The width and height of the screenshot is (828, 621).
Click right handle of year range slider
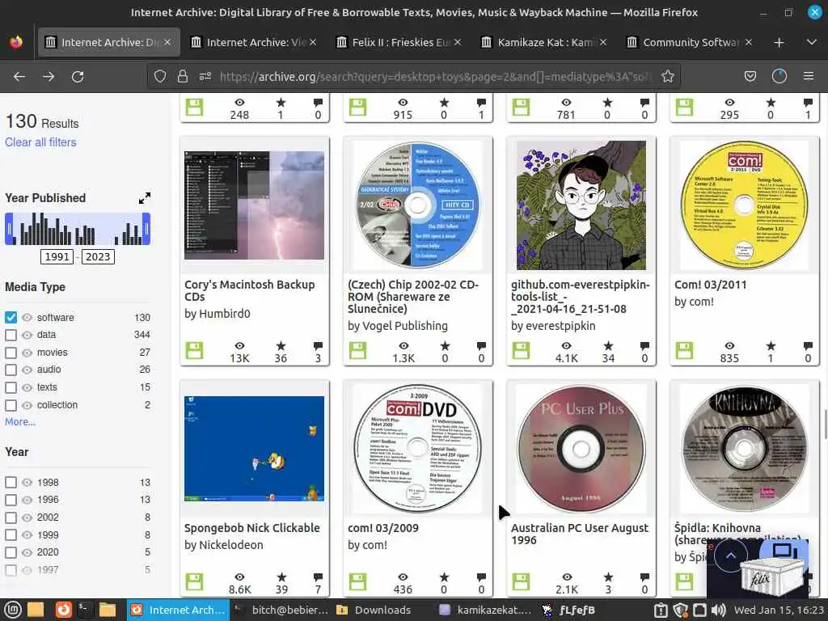[146, 229]
